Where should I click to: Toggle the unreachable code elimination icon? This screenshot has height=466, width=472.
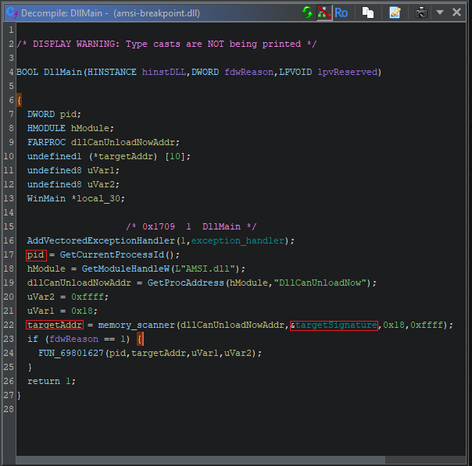[324, 13]
